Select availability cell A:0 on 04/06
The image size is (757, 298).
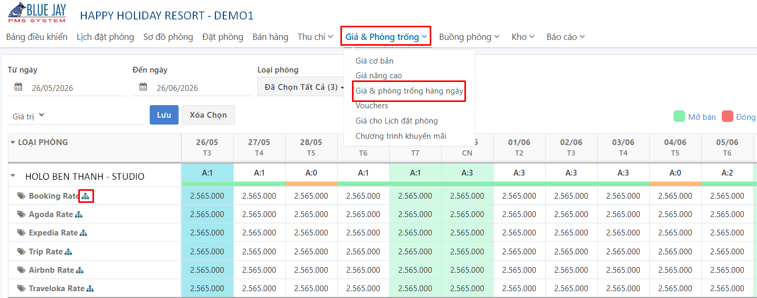(675, 172)
